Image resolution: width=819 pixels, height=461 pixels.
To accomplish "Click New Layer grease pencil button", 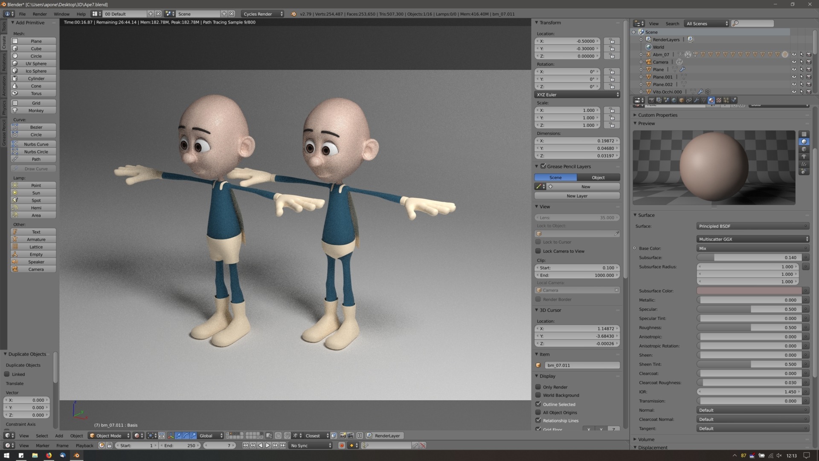I will (577, 195).
